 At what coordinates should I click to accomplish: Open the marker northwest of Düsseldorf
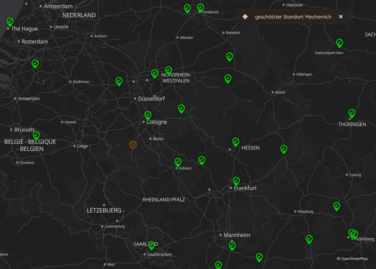click(119, 81)
